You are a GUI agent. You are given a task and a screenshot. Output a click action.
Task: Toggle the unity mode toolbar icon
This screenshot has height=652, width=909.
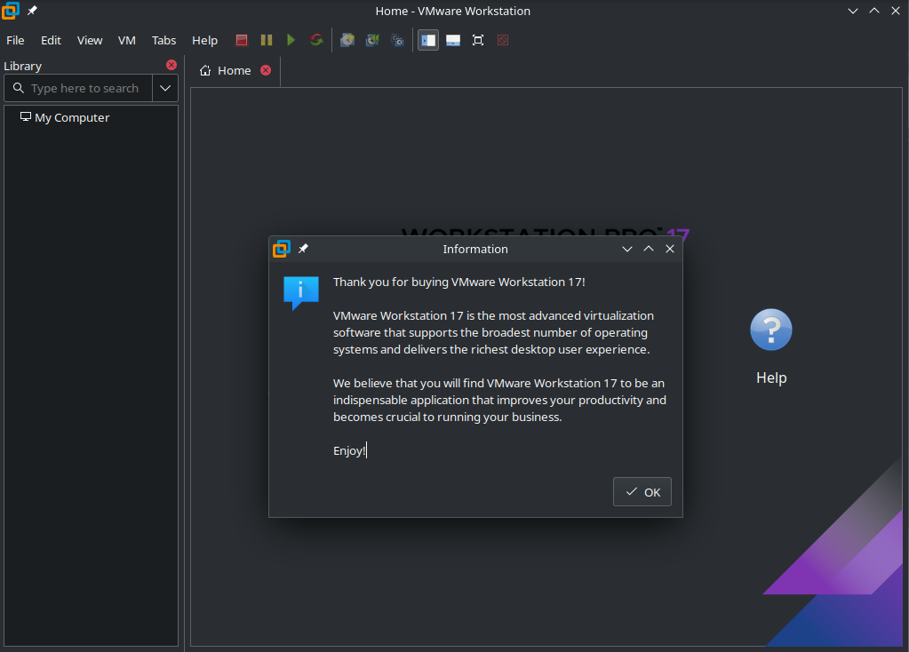503,40
